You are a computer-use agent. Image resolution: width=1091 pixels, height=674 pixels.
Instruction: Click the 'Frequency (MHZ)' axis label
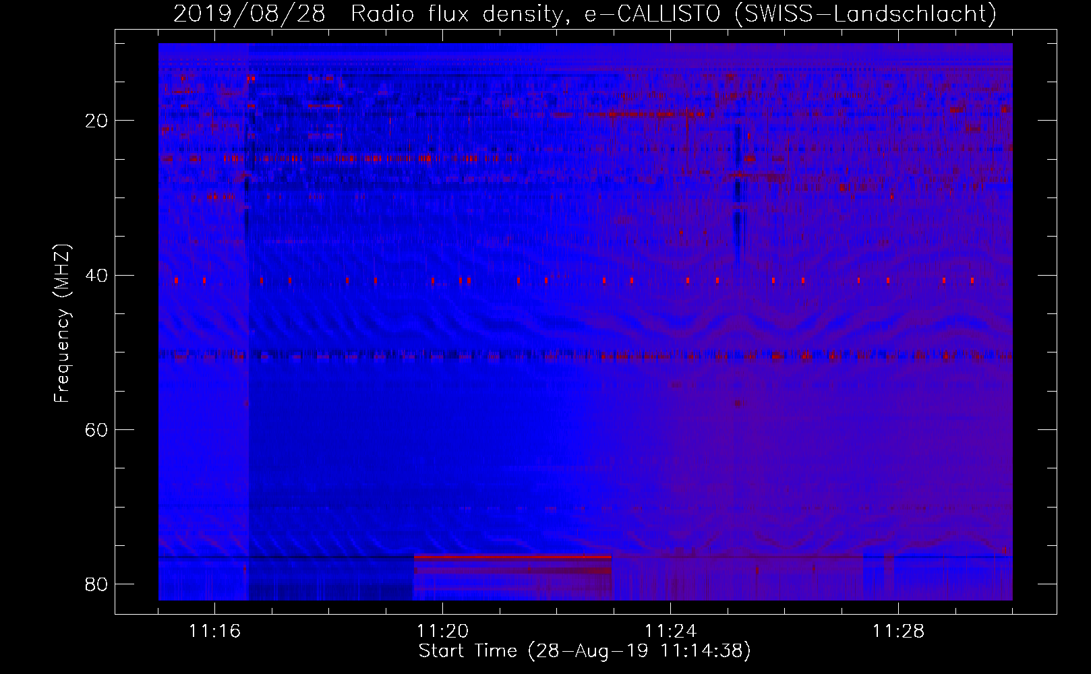tap(62, 324)
